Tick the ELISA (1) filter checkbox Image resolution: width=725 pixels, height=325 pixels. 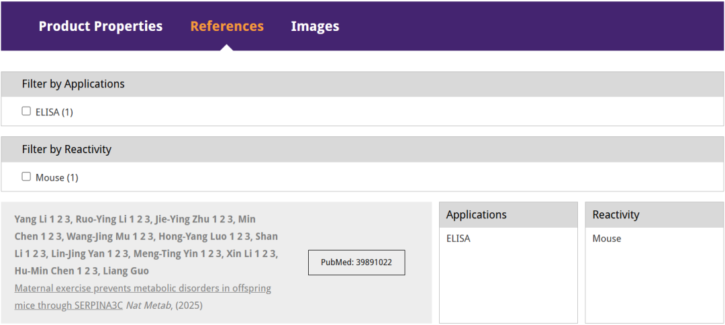point(26,111)
